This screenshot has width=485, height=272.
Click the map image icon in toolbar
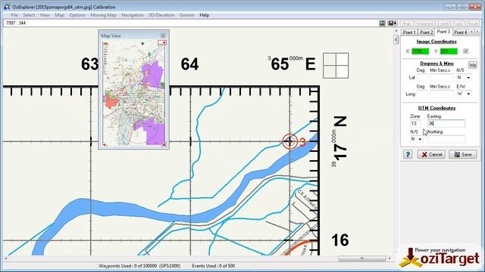point(382,23)
